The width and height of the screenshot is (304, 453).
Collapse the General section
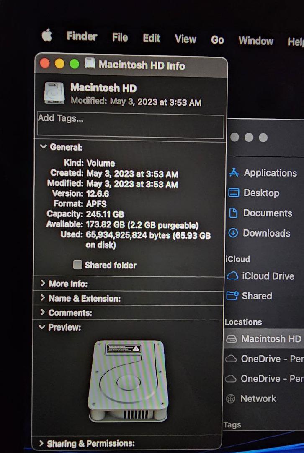click(x=43, y=146)
